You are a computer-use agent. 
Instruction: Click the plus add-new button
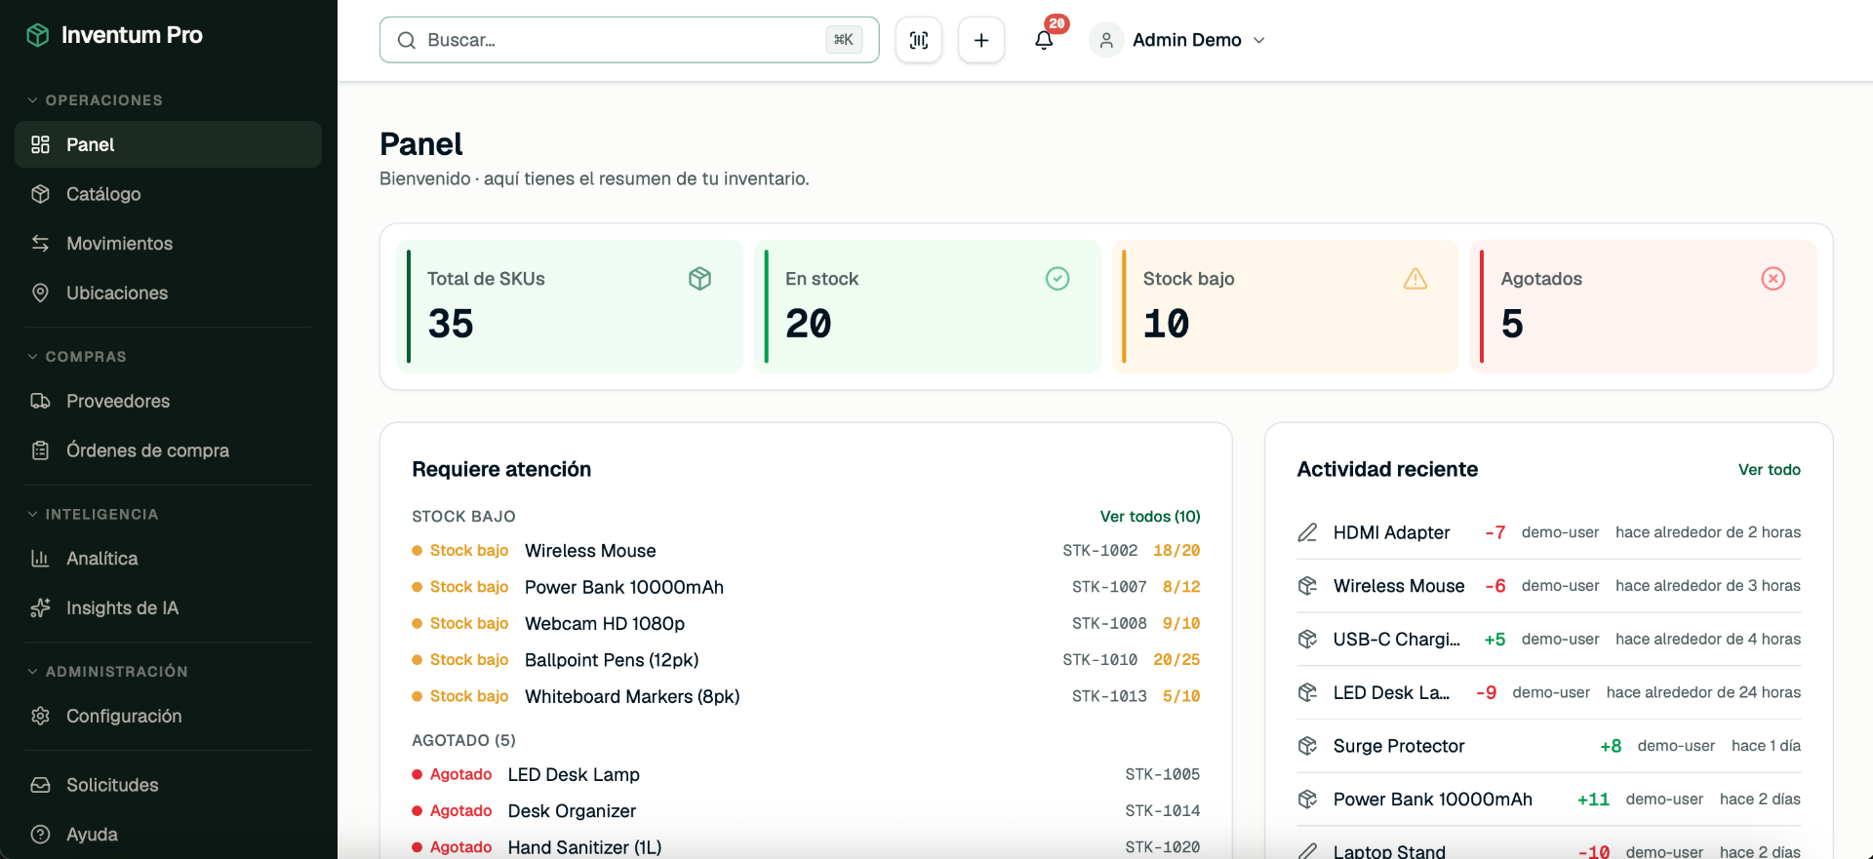coord(981,40)
